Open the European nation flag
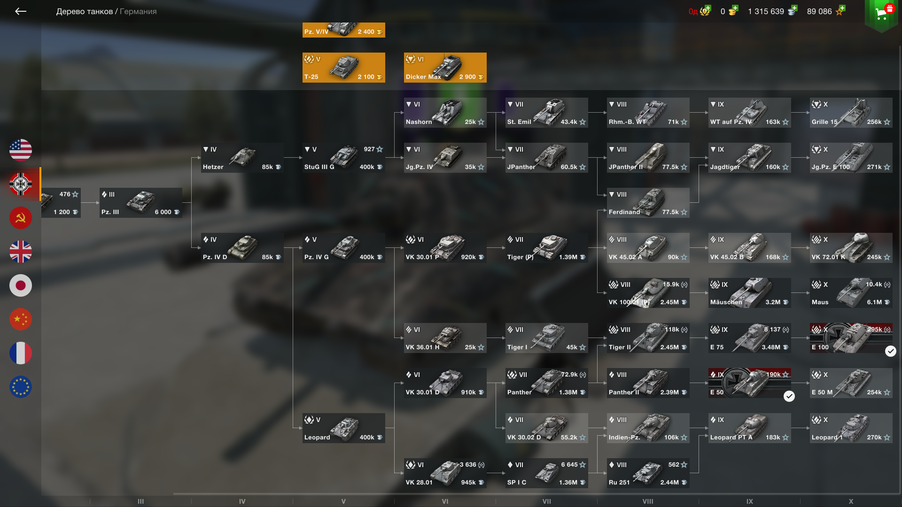This screenshot has width=902, height=507. click(21, 387)
